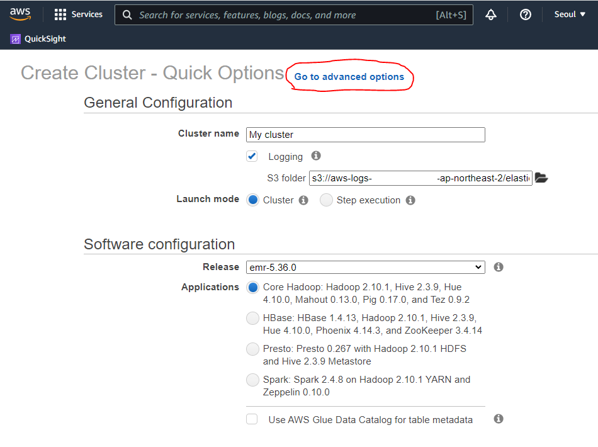Viewport: 598px width, 447px height.
Task: Browse S3 folder with folder icon
Action: 541,178
